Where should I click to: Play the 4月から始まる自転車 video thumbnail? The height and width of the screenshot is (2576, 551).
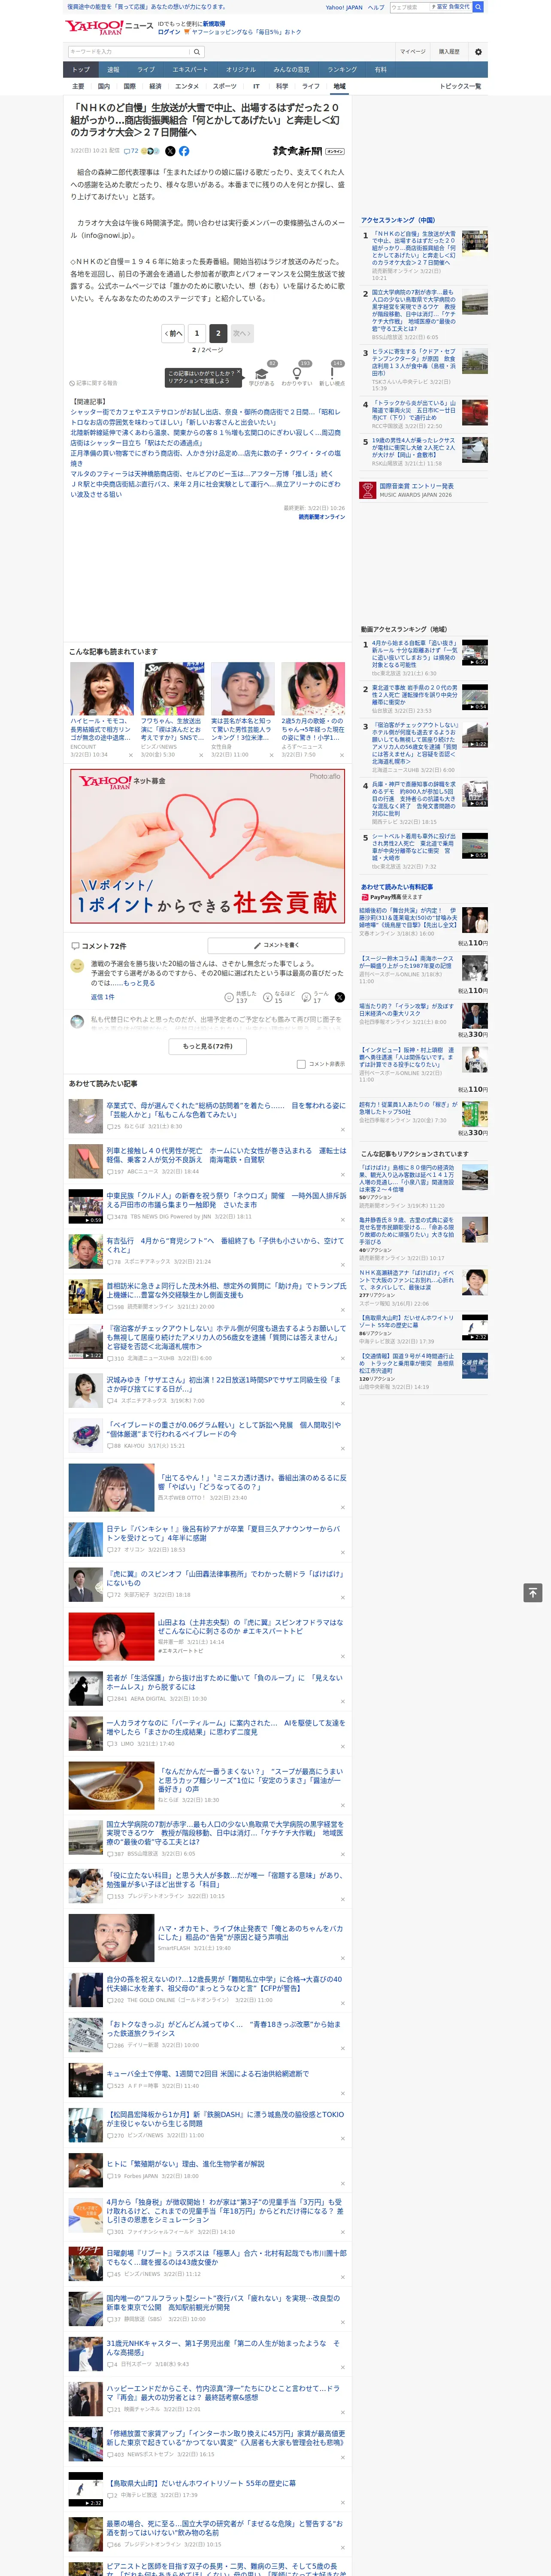475,652
